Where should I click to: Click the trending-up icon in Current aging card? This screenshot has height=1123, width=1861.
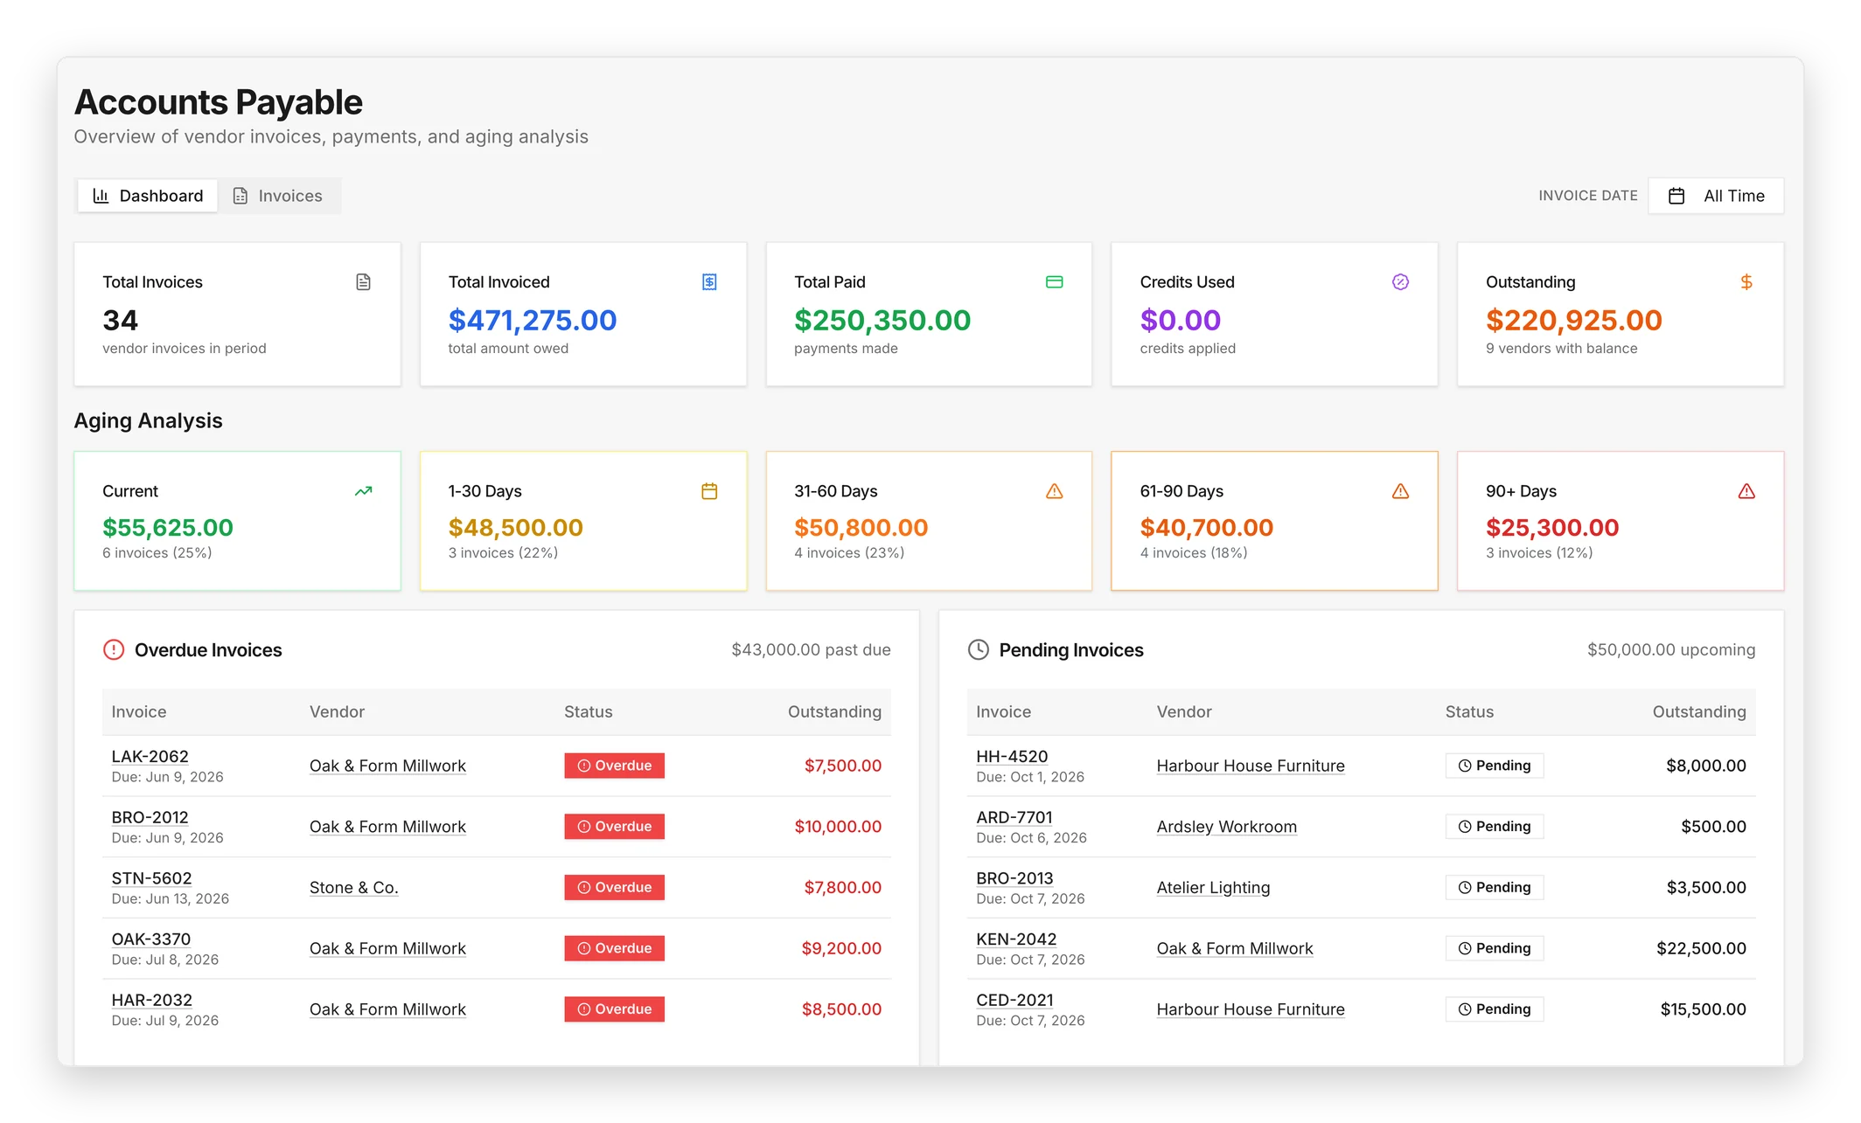[363, 491]
